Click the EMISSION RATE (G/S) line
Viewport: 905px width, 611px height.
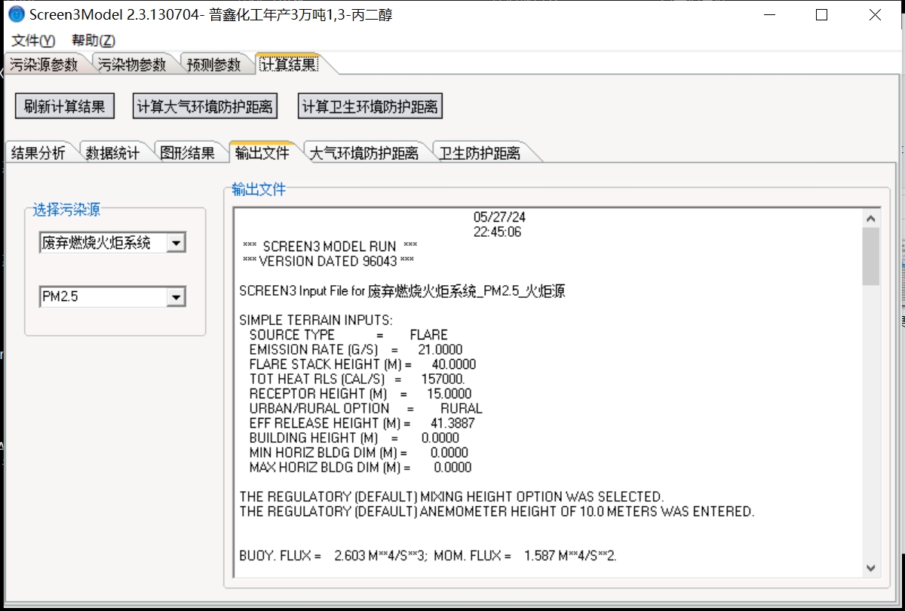click(x=356, y=349)
